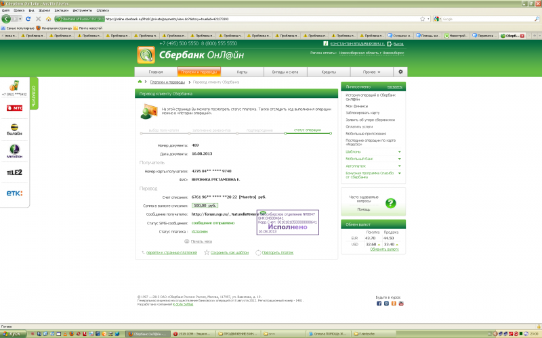542x338 pixels.
Task: Open the Инструменты menu
Action: coord(82,10)
